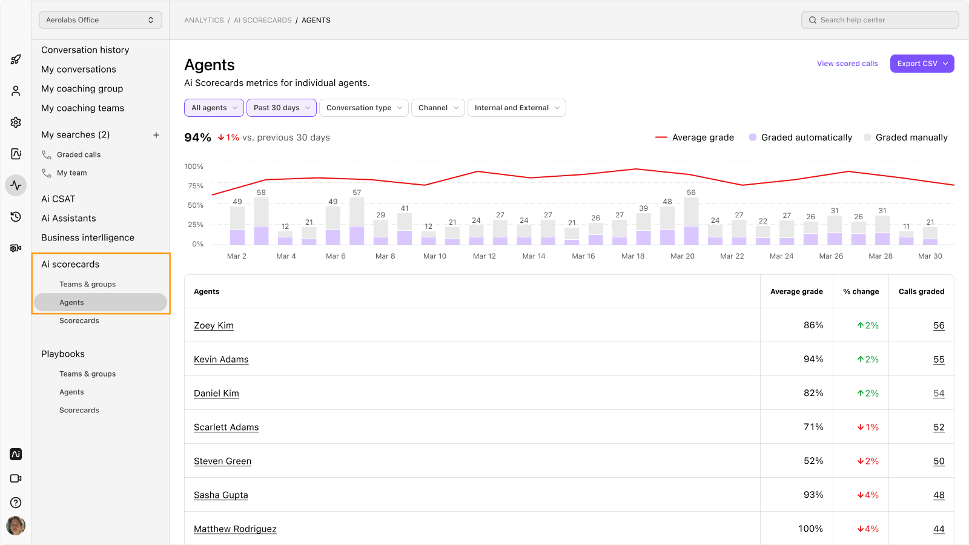Open Agents under Playbooks
The image size is (969, 545).
point(71,392)
